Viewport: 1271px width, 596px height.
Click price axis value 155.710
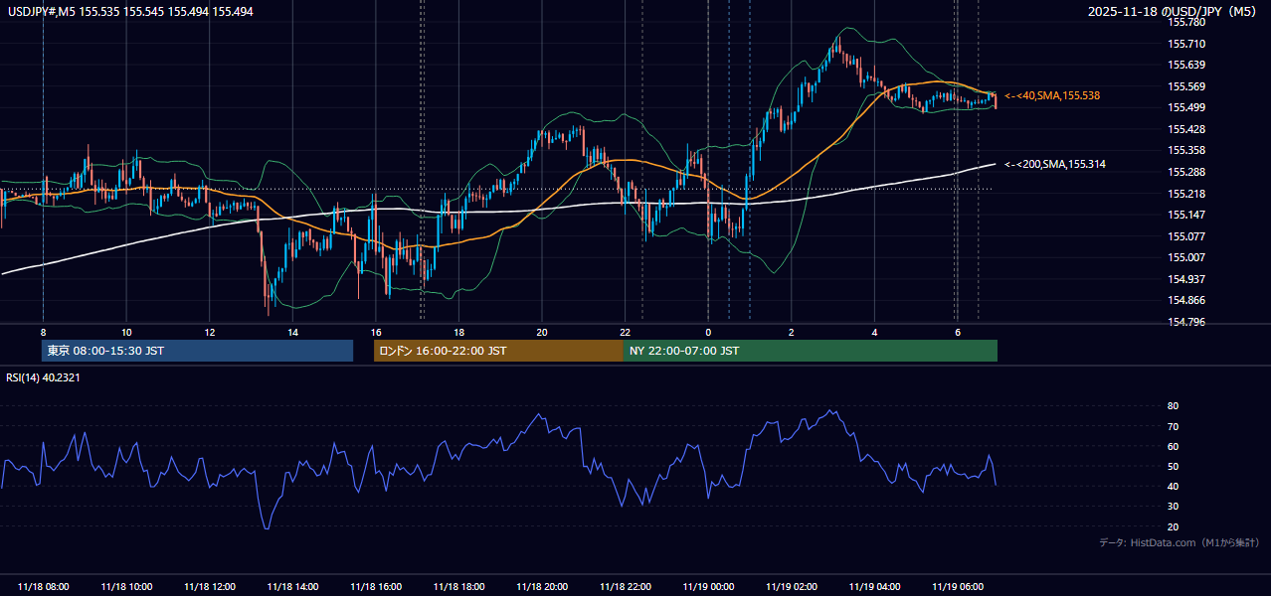[1186, 44]
